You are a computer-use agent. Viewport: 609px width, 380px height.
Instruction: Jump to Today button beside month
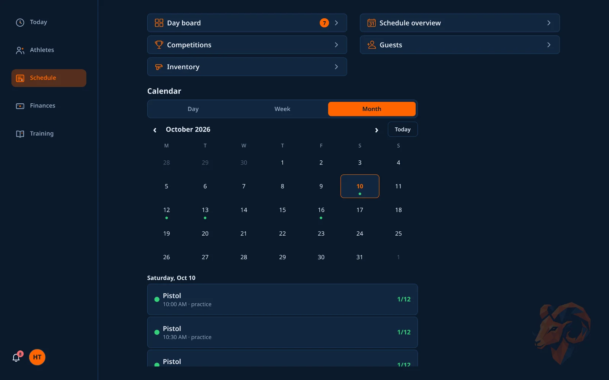coord(403,129)
